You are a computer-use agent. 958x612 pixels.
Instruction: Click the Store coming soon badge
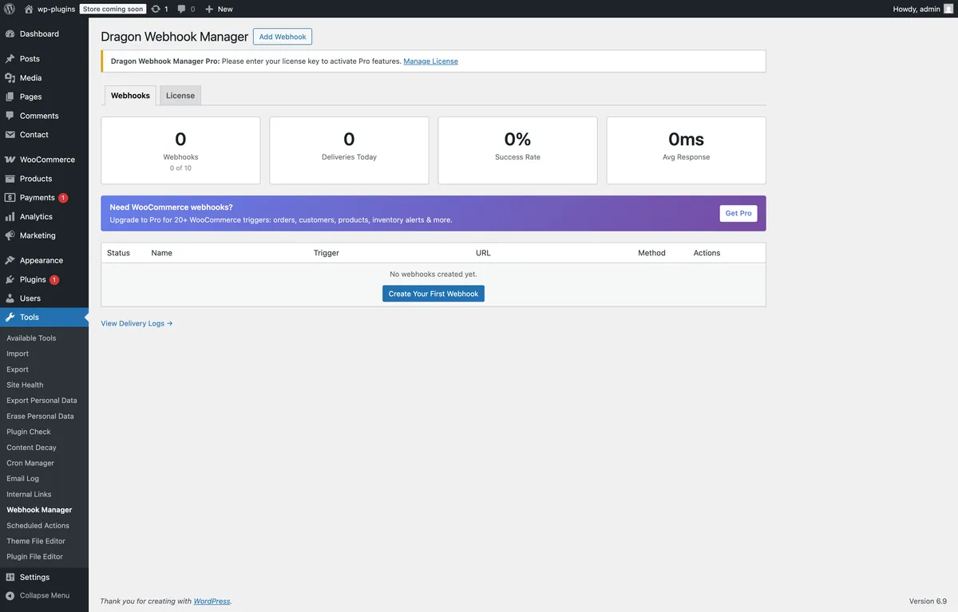click(113, 9)
